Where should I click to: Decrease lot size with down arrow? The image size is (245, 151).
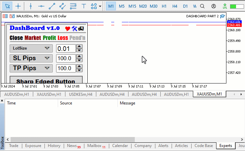tap(79, 50)
